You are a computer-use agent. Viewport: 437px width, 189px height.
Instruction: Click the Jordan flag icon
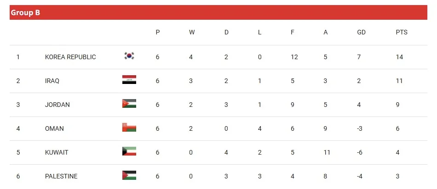tap(129, 104)
